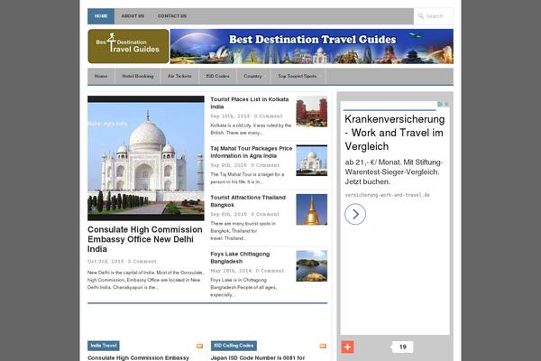Click the Sep 10th, 2015 date text
541x361 pixels.
(230, 116)
